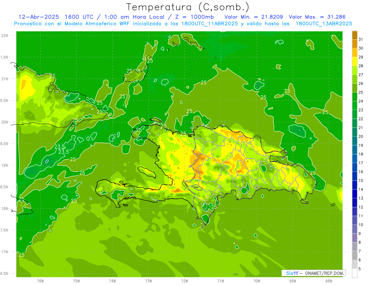Click the '18N' latitude tick label
This screenshot has height=285, width=369.
click(5, 208)
